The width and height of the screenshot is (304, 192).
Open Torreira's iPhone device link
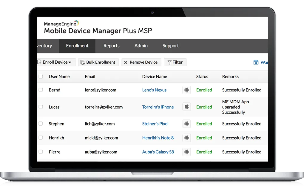(158, 107)
